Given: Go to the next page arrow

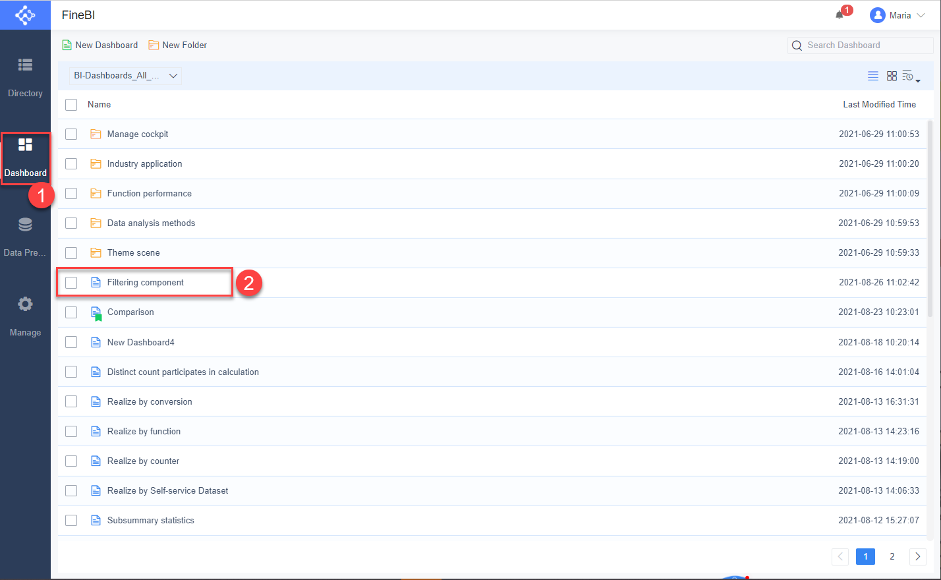Looking at the screenshot, I should (918, 556).
